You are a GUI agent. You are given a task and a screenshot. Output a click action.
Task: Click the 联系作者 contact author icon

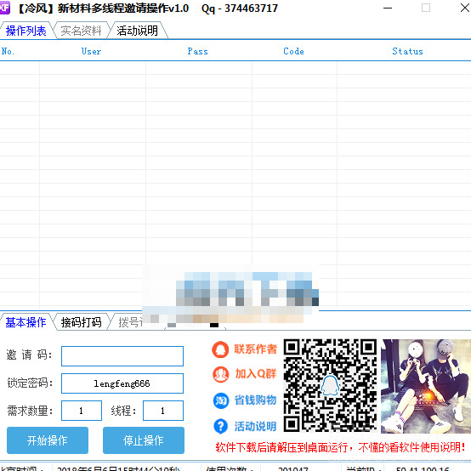[x=220, y=349]
